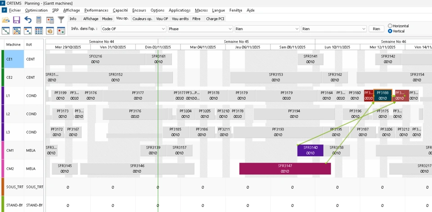This screenshot has width=432, height=212.
Task: Open the Optimisation menu
Action: 36,10
